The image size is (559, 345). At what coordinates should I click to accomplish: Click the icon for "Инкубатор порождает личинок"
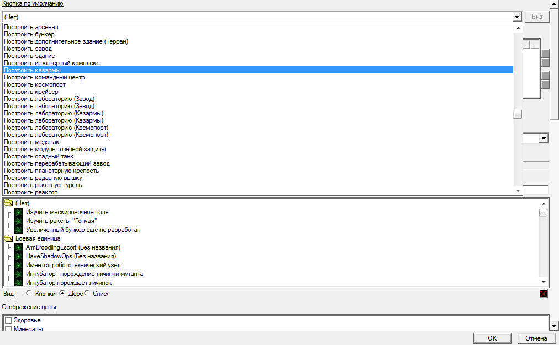(19, 283)
